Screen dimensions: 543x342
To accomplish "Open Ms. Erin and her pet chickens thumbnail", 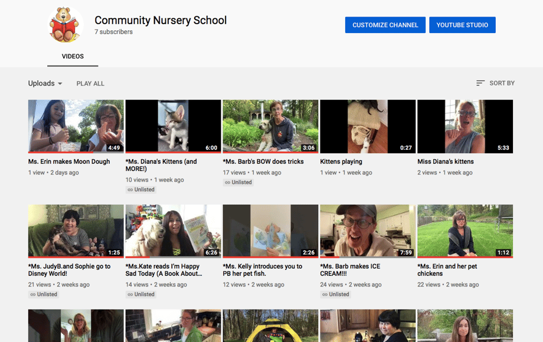I will (x=465, y=231).
